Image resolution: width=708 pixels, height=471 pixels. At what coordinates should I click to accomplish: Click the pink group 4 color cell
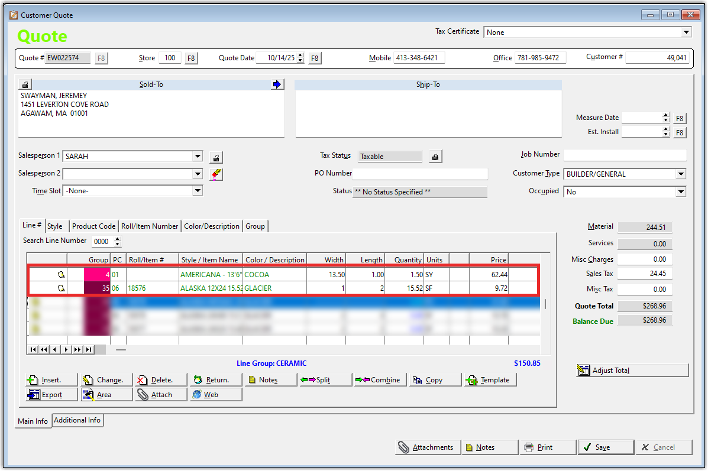(96, 274)
